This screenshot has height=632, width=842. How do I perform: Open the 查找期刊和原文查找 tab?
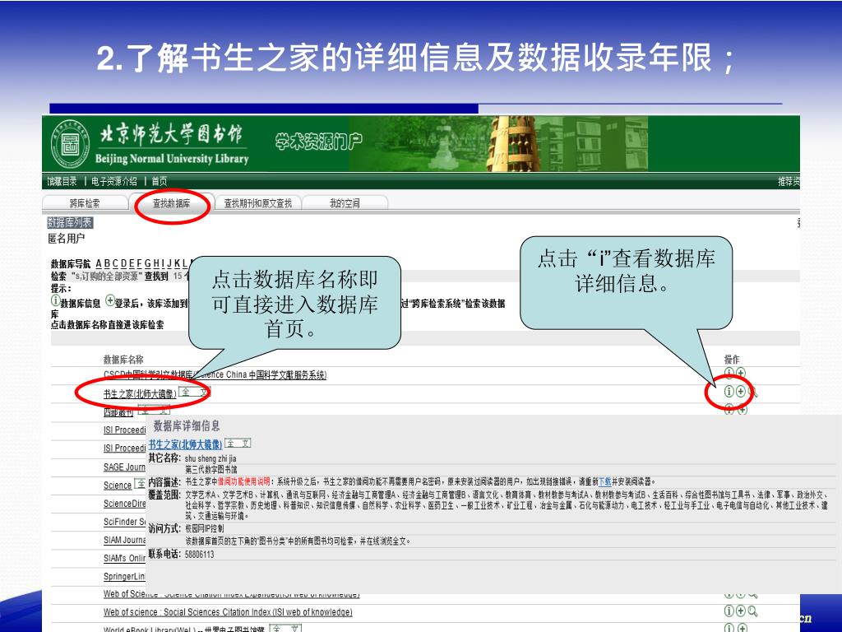[257, 203]
